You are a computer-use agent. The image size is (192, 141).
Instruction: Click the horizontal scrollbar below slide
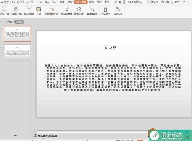pyautogui.click(x=92, y=132)
